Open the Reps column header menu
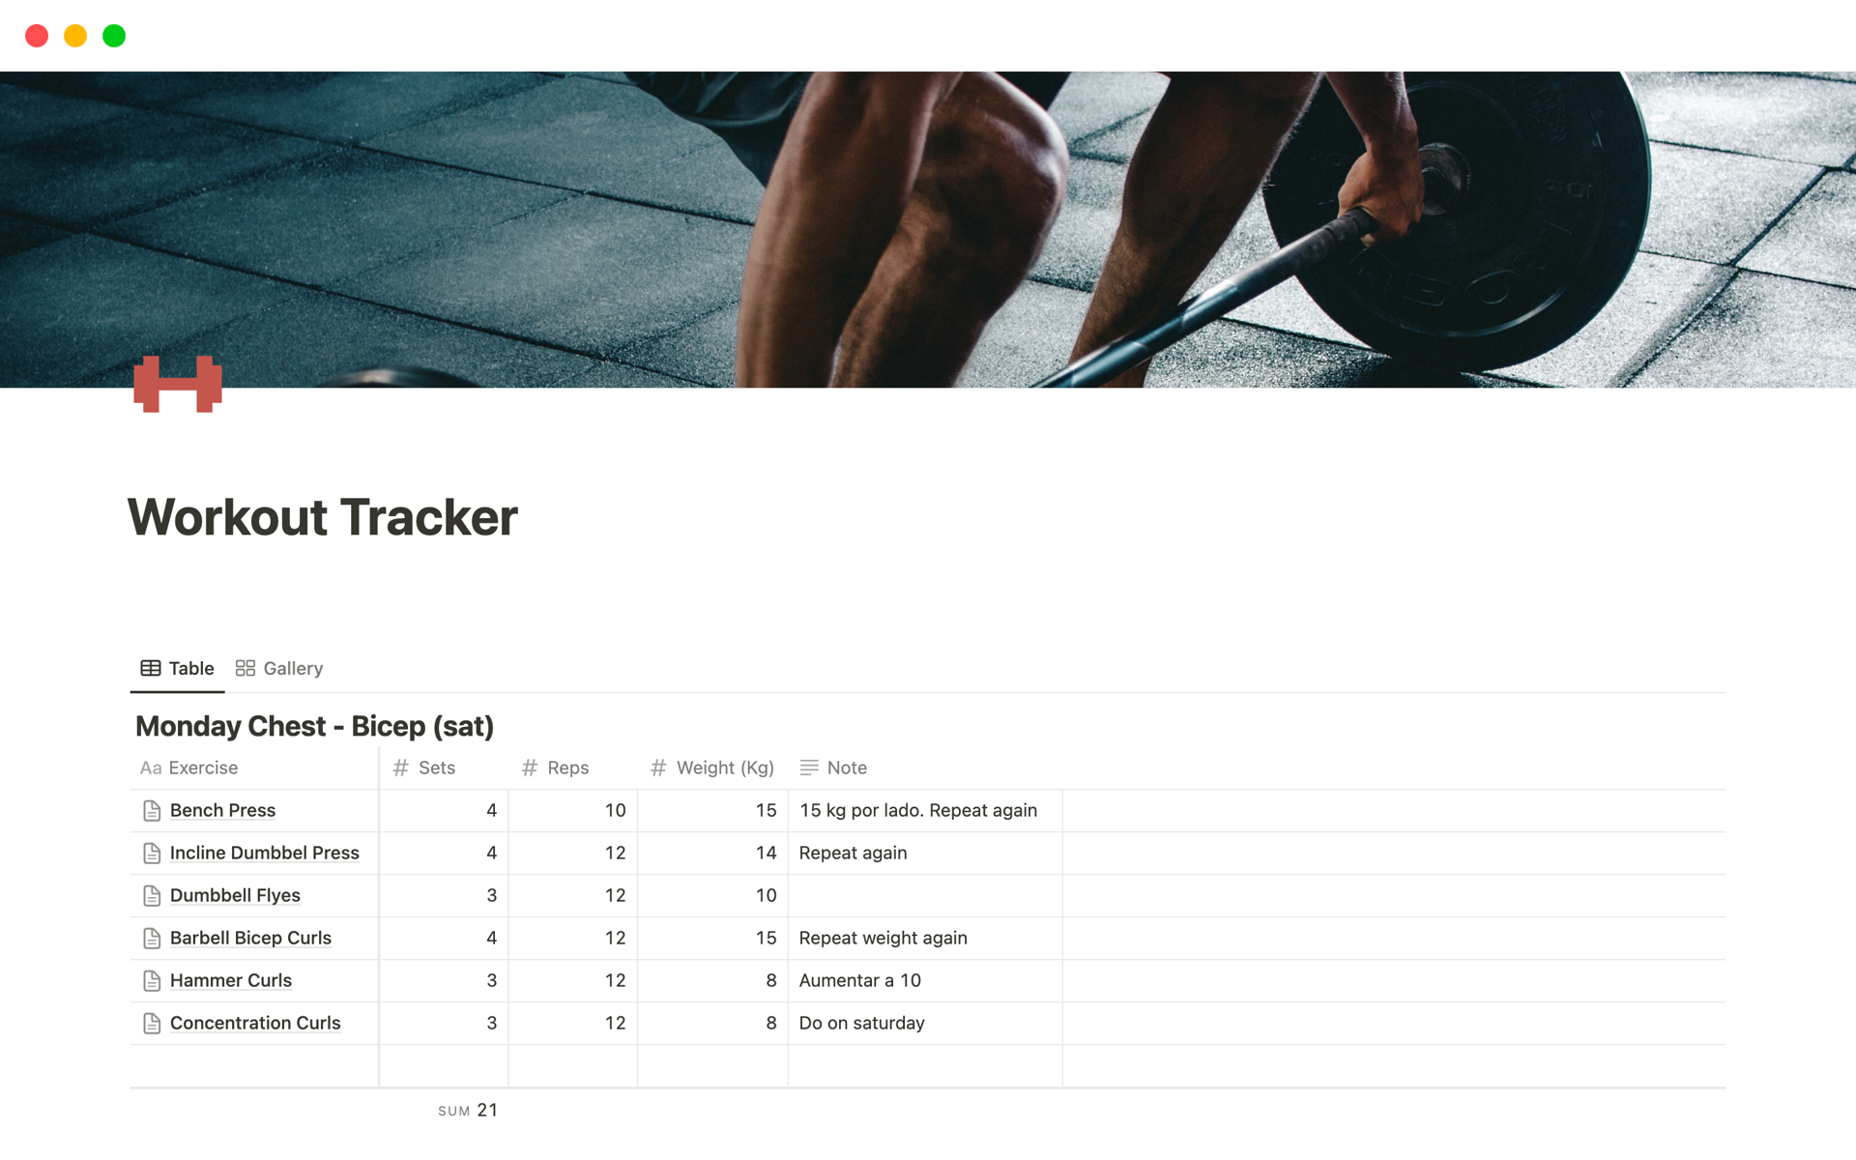Screen dimensions: 1856x1160 [567, 768]
